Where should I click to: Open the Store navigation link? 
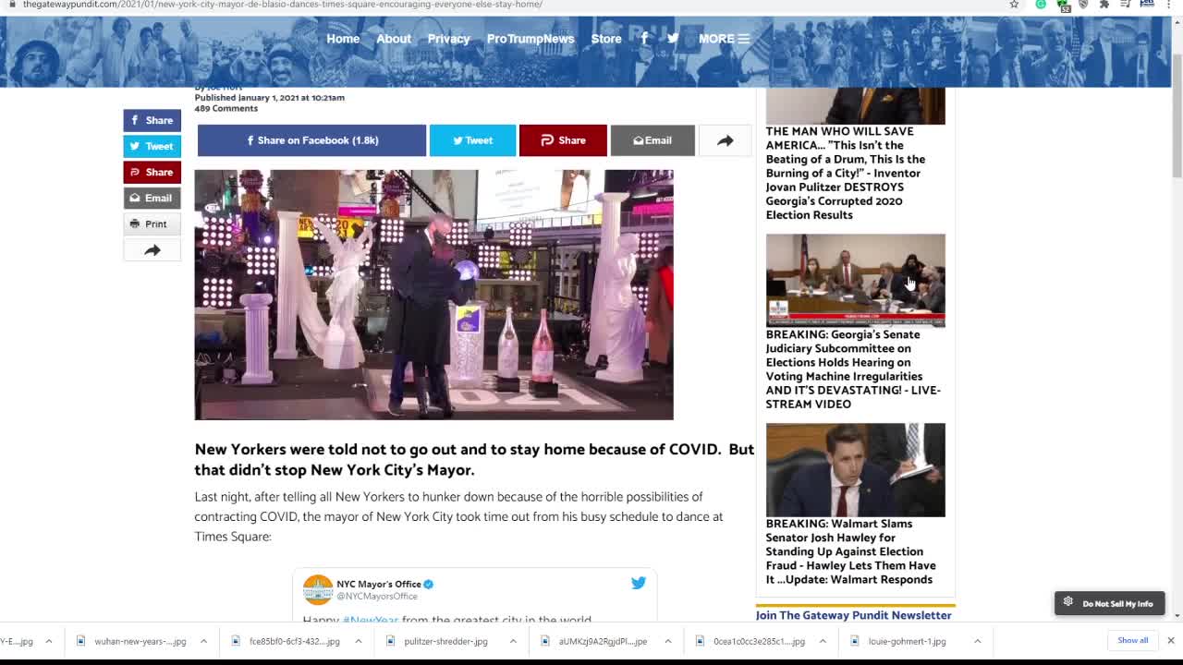(606, 39)
